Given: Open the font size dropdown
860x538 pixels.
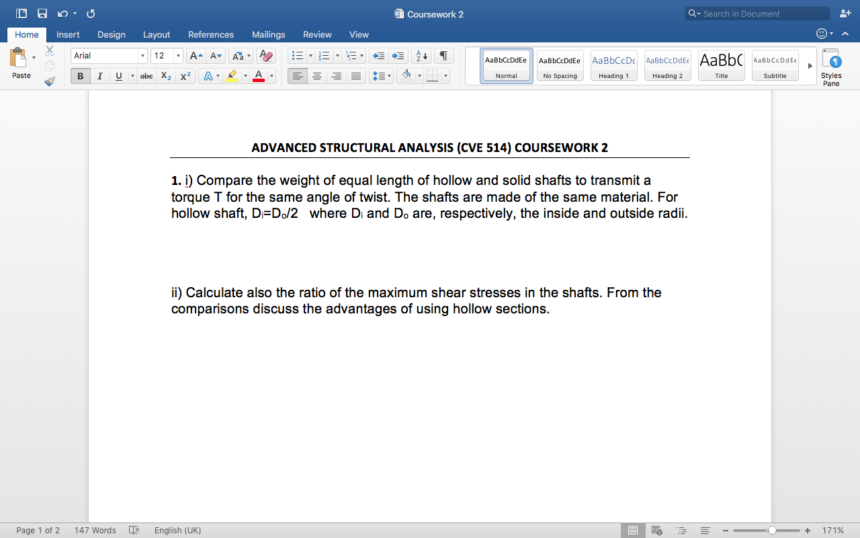Looking at the screenshot, I should 178,55.
